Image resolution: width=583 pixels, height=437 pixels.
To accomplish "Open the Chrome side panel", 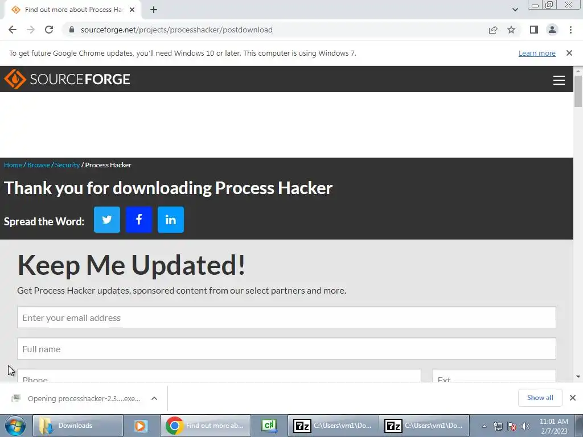I will point(534,30).
